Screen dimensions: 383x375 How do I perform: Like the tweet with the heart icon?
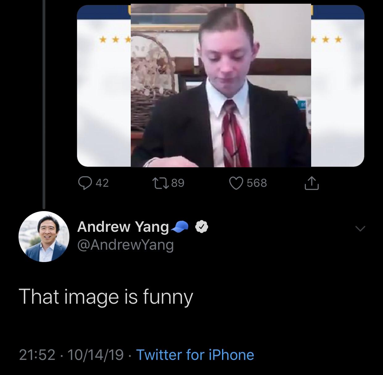click(236, 183)
